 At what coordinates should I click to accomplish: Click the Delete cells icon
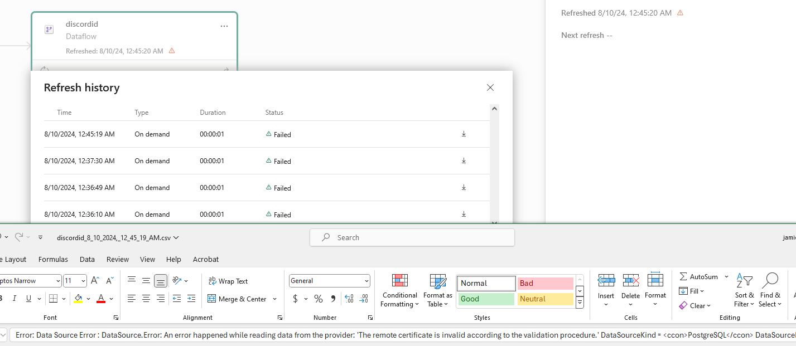pos(631,280)
